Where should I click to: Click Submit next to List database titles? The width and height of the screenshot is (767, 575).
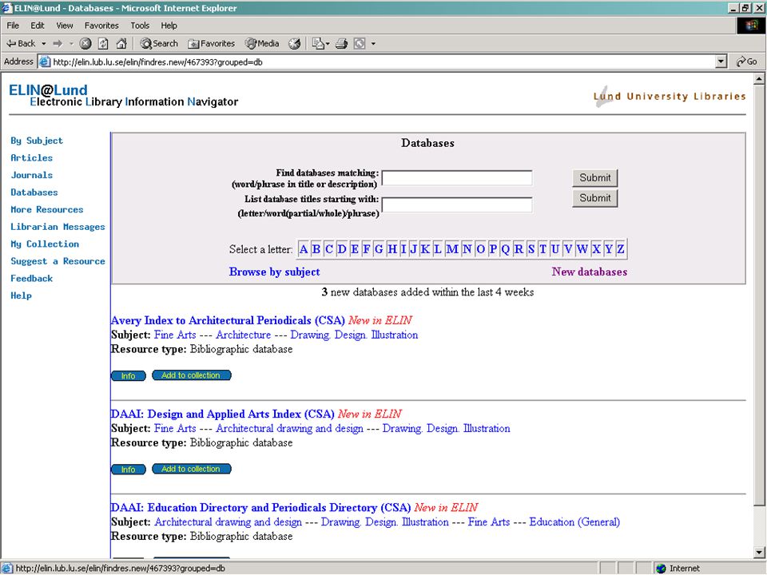pyautogui.click(x=594, y=198)
